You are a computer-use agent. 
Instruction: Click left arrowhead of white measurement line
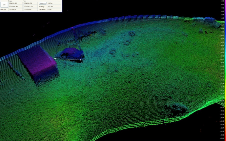coord(55,58)
